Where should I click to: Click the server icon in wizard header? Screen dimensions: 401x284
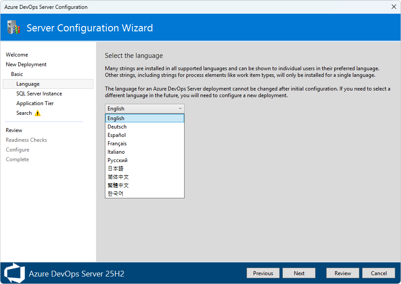point(14,28)
